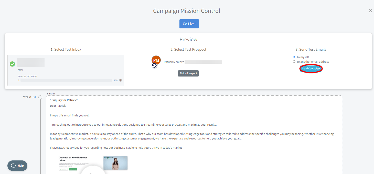
Task: Click the blue sync badge under avatar
Action: coord(154,66)
